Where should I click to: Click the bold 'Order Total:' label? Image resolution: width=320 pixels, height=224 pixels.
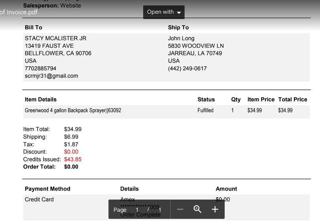[39, 167]
